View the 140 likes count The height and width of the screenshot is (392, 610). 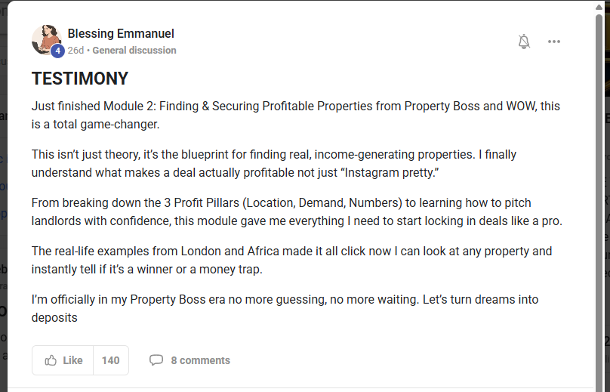(x=110, y=360)
